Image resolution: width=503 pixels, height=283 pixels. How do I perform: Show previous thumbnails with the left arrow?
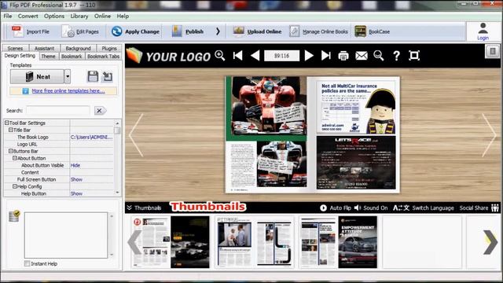pos(134,242)
